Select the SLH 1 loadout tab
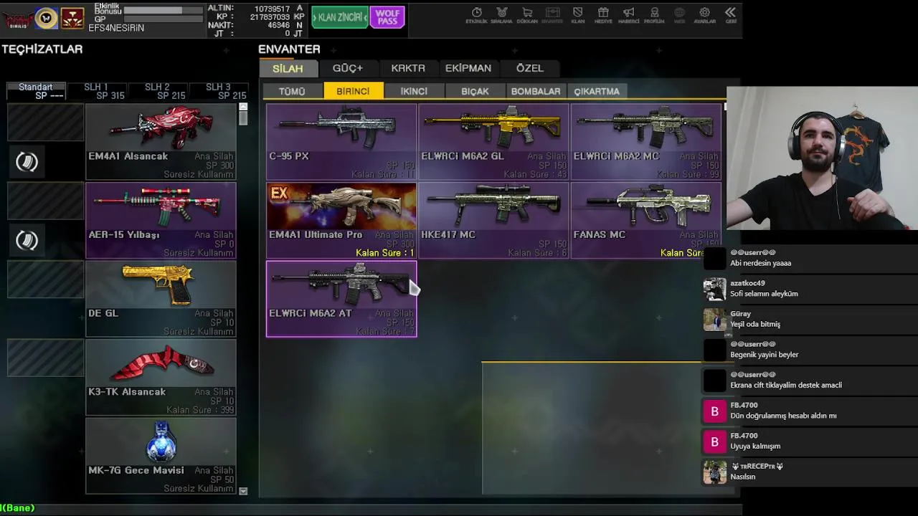Image resolution: width=918 pixels, height=516 pixels. click(98, 91)
